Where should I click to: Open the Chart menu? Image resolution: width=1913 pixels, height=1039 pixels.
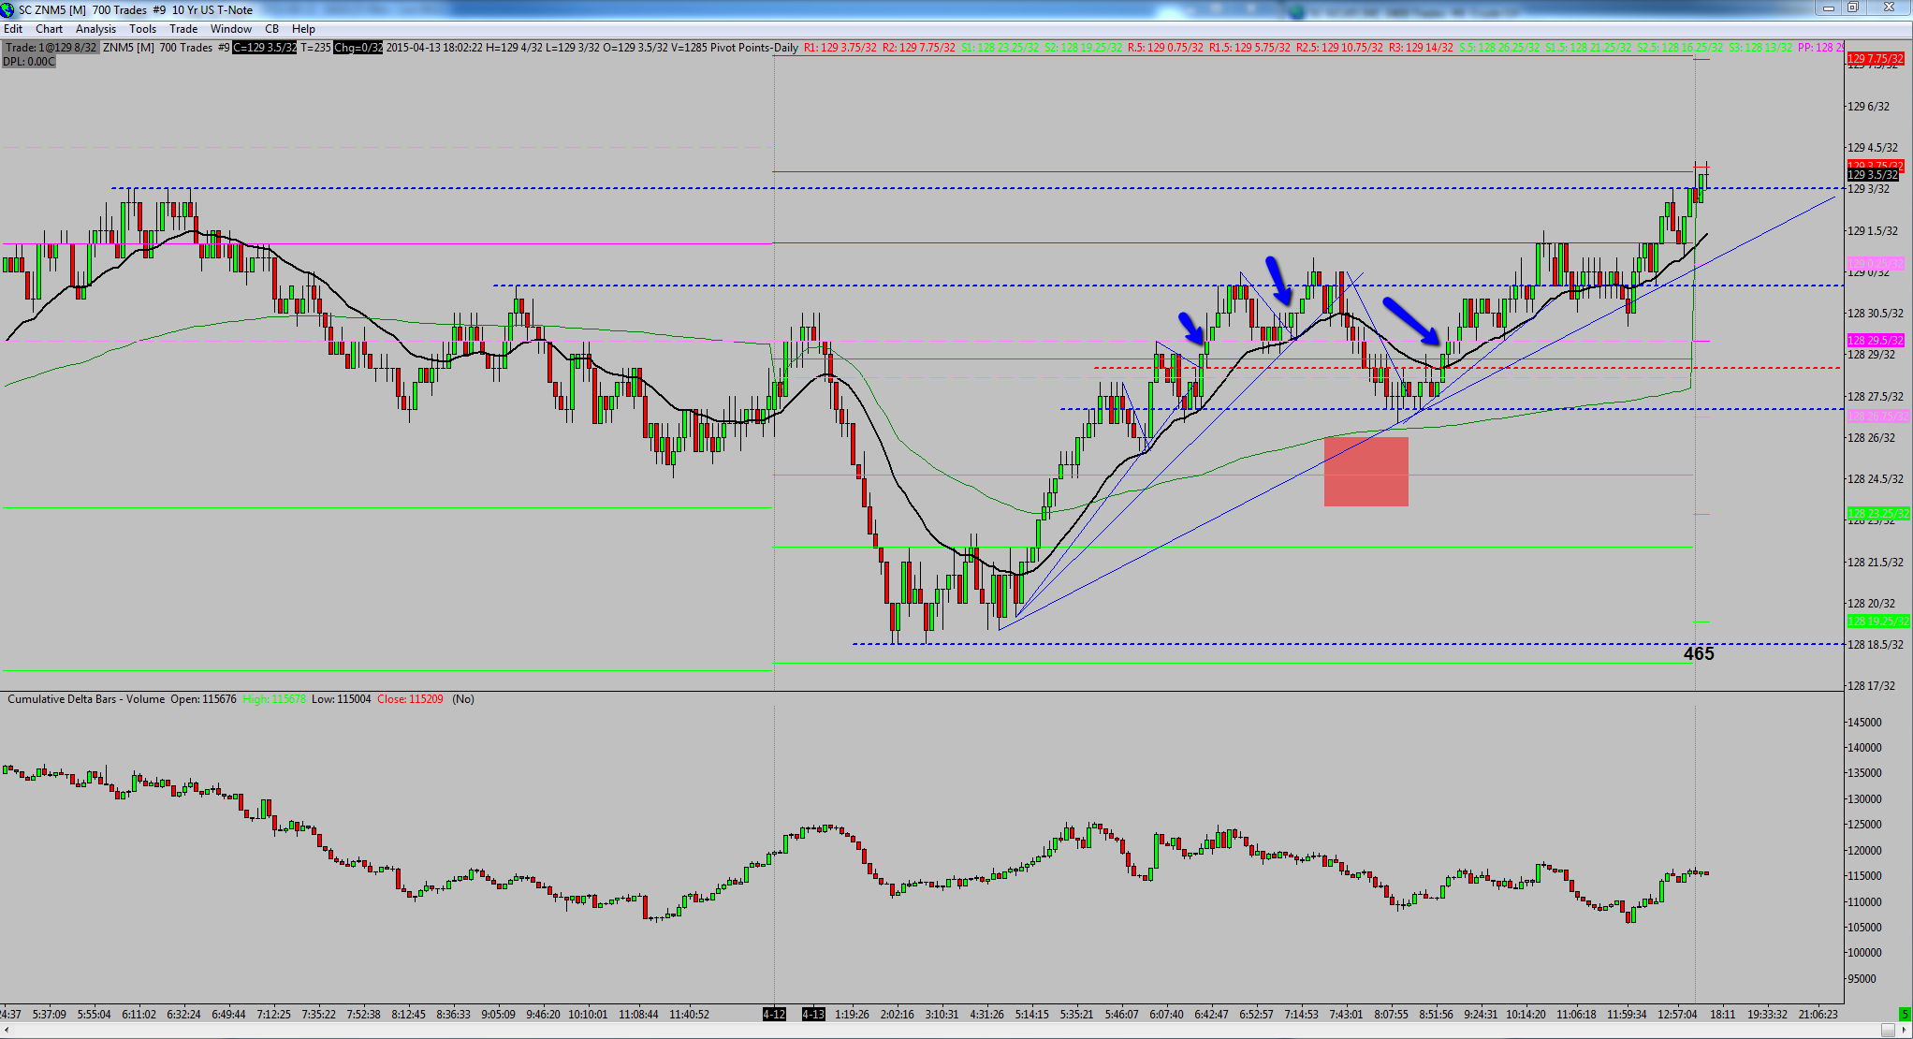[x=49, y=29]
